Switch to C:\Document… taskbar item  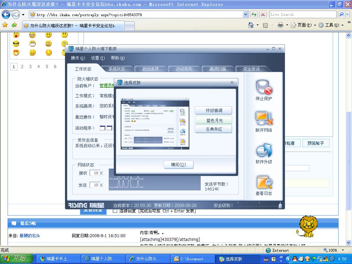coord(192,259)
